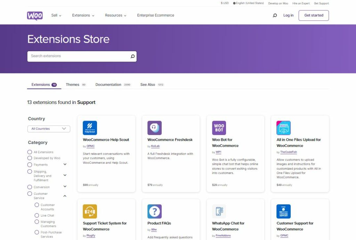Screen dimensions: 356x240
Task: Open the WP1 developer link
Action: tap(218, 152)
